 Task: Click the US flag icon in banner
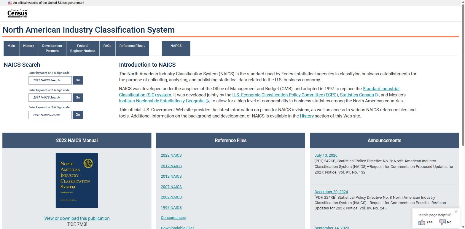(10, 3)
